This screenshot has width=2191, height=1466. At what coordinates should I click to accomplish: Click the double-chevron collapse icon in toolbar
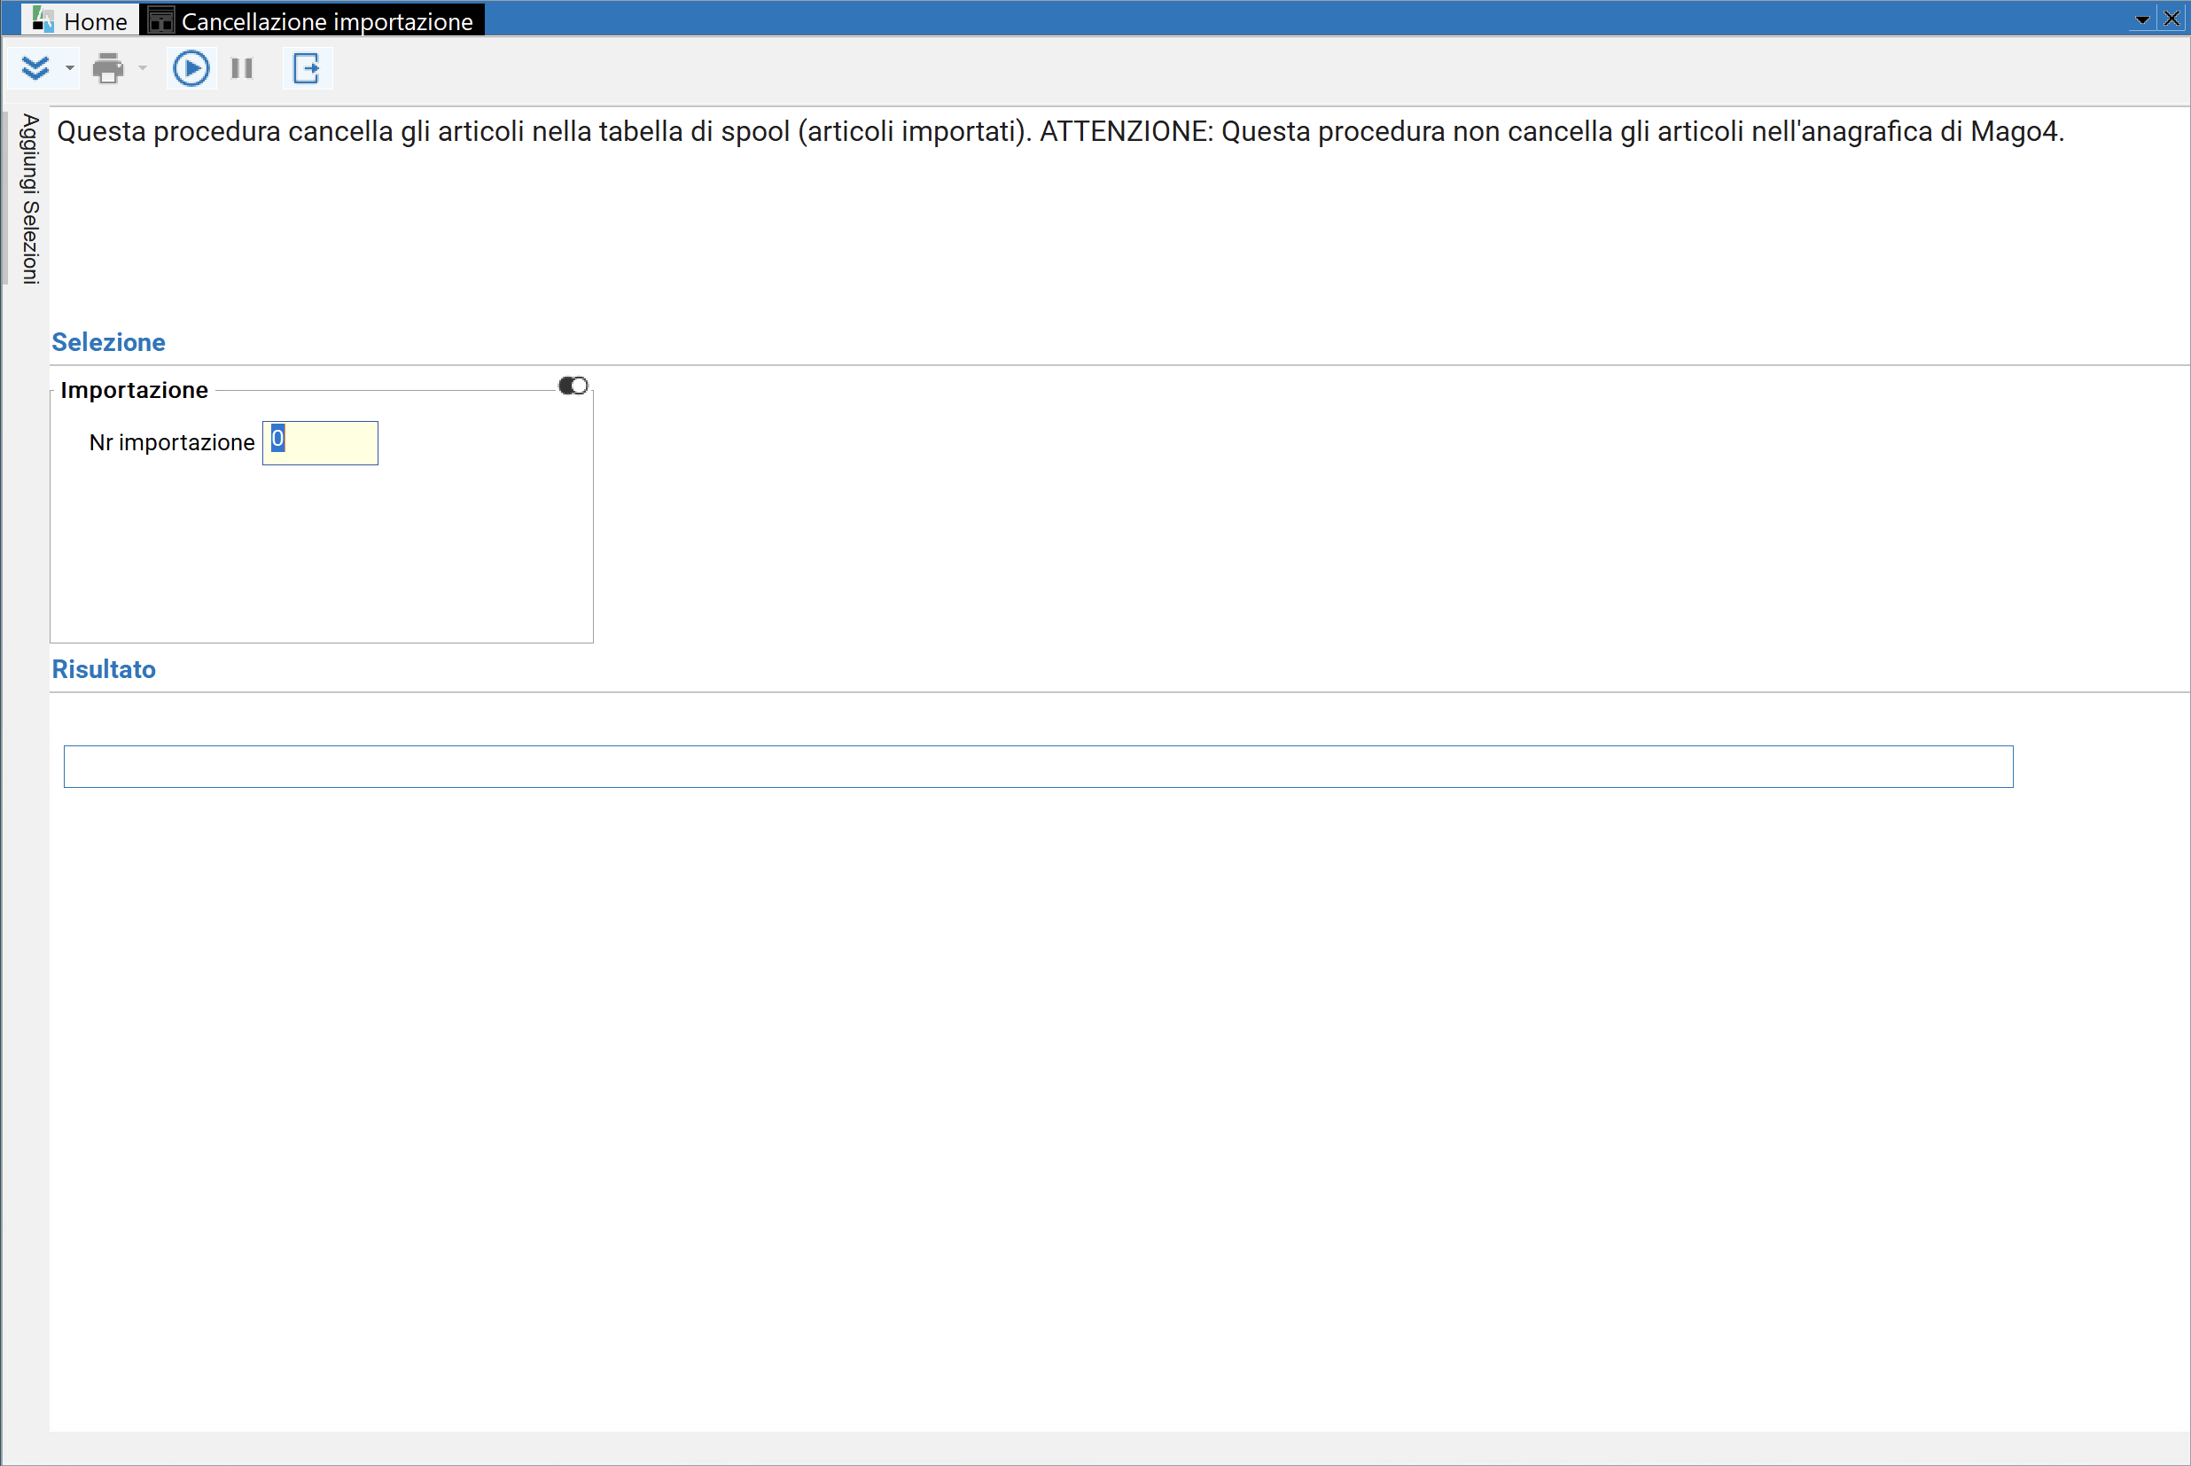[35, 68]
